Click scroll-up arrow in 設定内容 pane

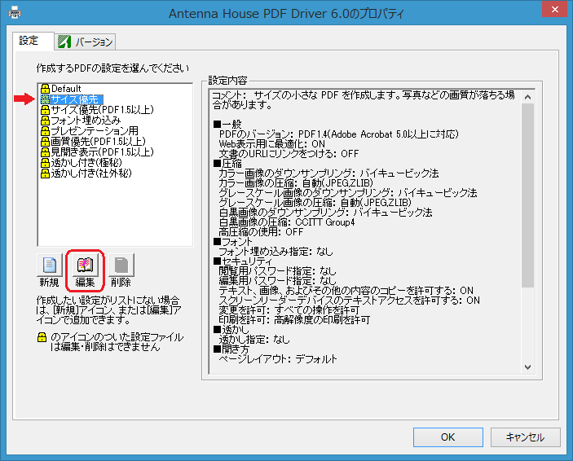pos(527,97)
